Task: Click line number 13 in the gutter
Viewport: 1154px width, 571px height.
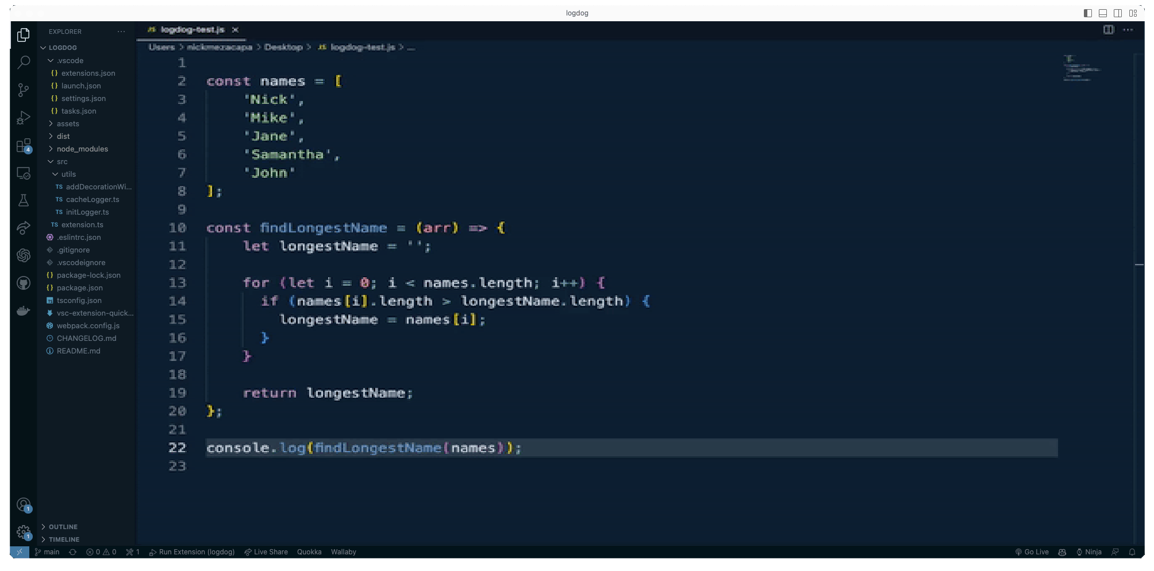Action: click(x=178, y=283)
